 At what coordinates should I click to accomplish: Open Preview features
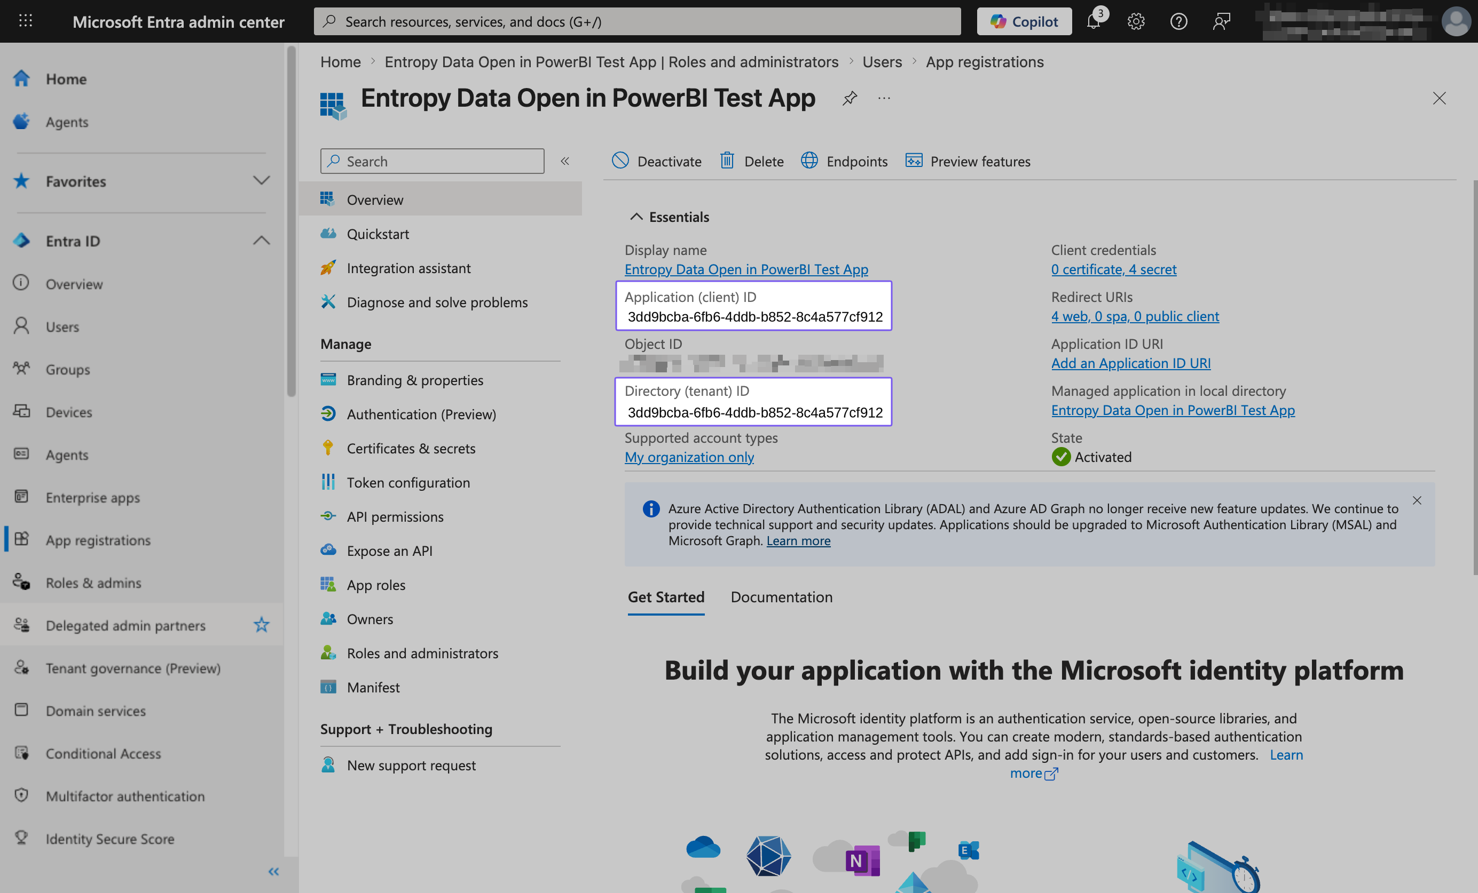click(968, 161)
